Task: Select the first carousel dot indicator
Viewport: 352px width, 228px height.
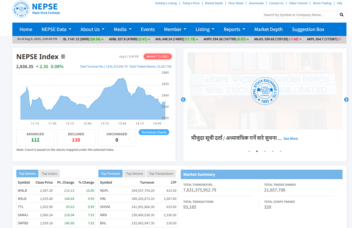Action: [x=249, y=151]
